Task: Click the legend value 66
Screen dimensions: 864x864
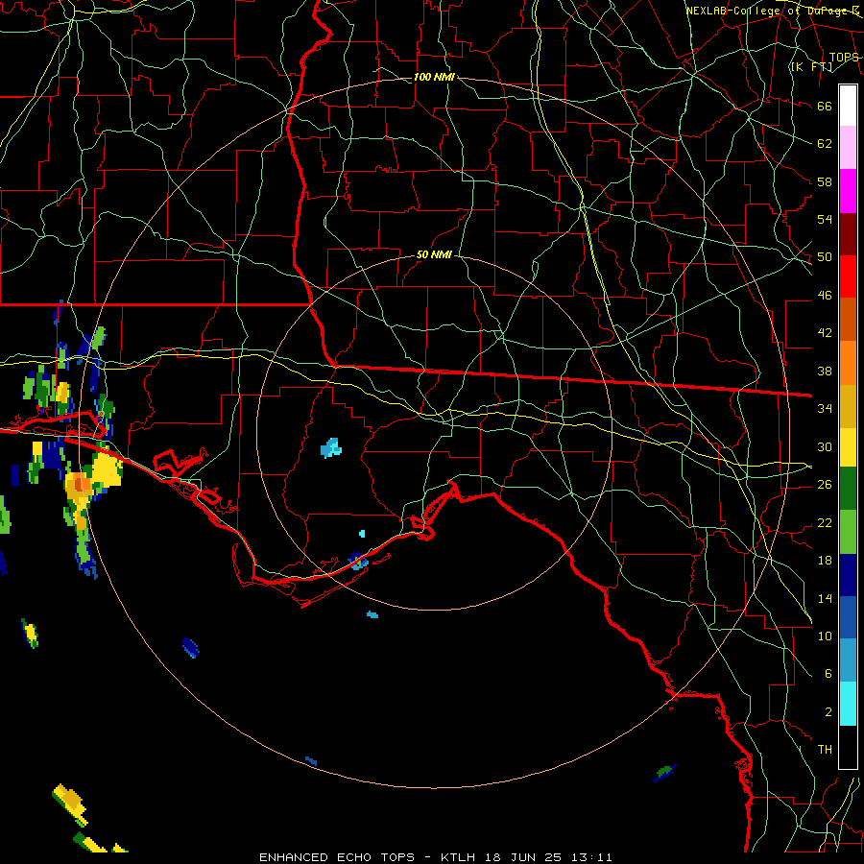Action: tap(825, 106)
